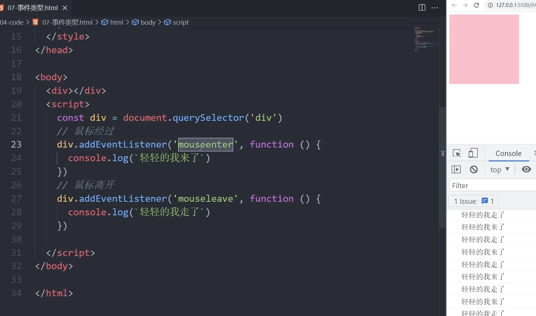Click the page info icon in the address bar
This screenshot has width=536, height=316.
pyautogui.click(x=490, y=5)
